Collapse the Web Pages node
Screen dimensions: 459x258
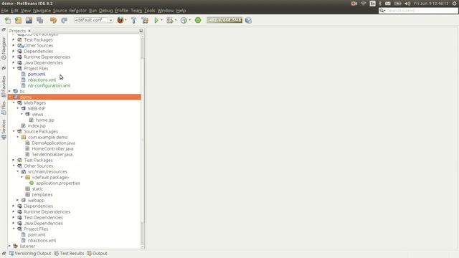pos(14,102)
